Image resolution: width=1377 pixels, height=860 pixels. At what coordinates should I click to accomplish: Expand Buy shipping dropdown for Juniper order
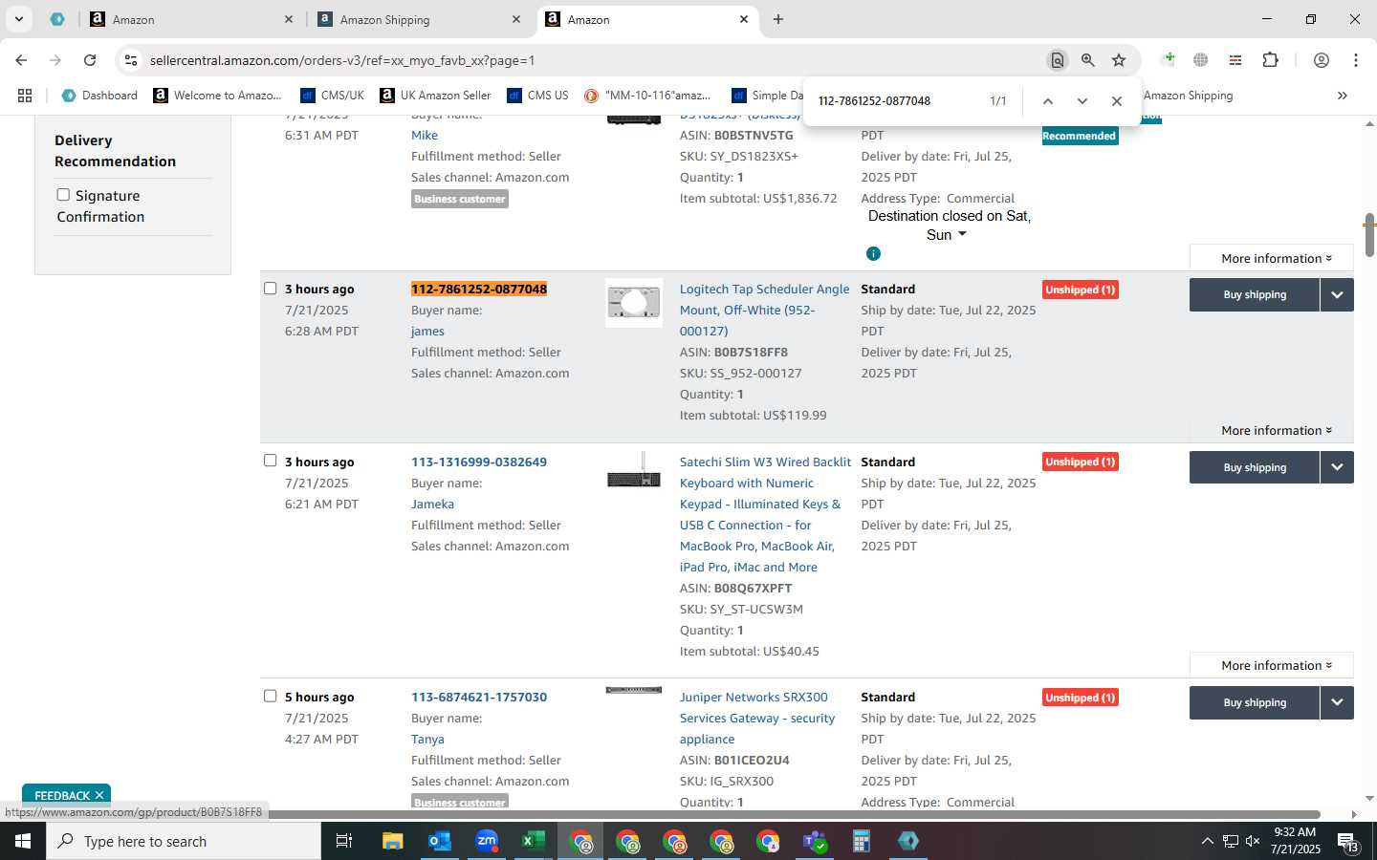(x=1337, y=702)
